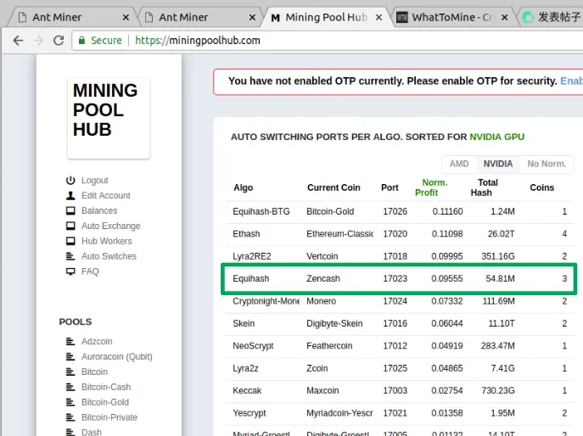The image size is (583, 436).
Task: Click the FAQ screen icon
Action: click(x=70, y=271)
